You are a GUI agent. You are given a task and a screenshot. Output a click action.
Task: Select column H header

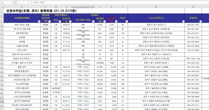coord(66,7)
